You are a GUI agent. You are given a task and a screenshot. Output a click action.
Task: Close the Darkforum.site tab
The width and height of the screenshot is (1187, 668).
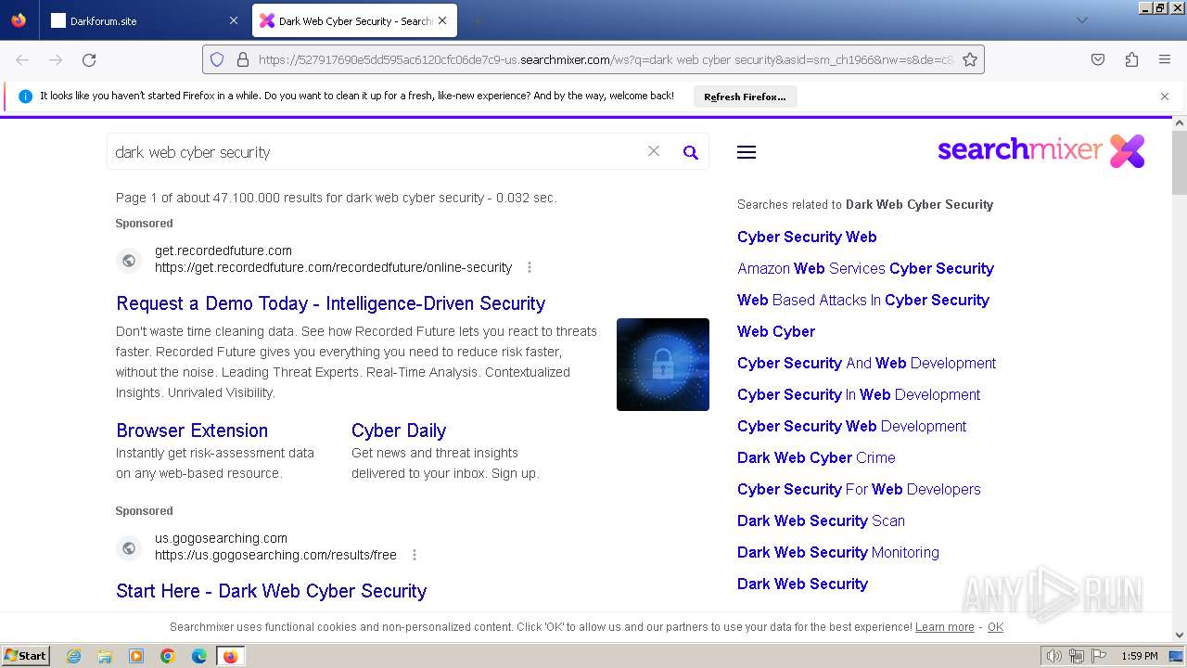(x=233, y=20)
